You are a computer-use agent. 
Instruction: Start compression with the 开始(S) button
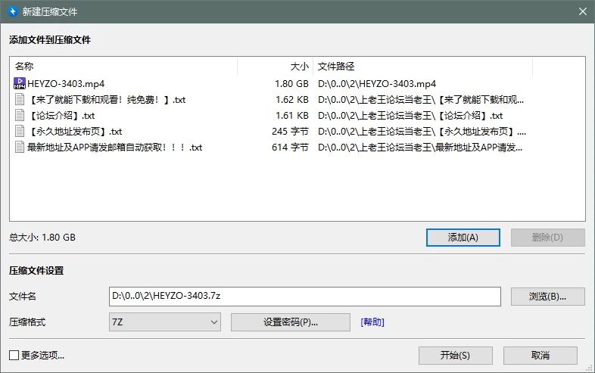[x=456, y=356]
